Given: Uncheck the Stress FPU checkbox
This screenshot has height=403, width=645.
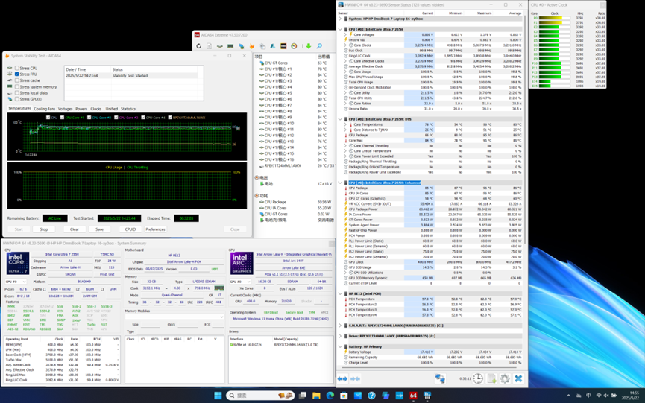Looking at the screenshot, I should pyautogui.click(x=16, y=74).
